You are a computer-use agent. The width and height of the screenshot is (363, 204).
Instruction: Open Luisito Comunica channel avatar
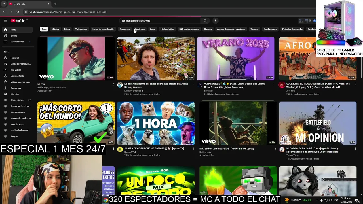120,85
